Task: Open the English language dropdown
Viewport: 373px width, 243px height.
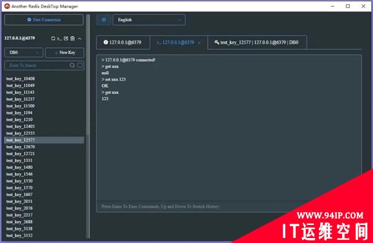Action: click(149, 20)
